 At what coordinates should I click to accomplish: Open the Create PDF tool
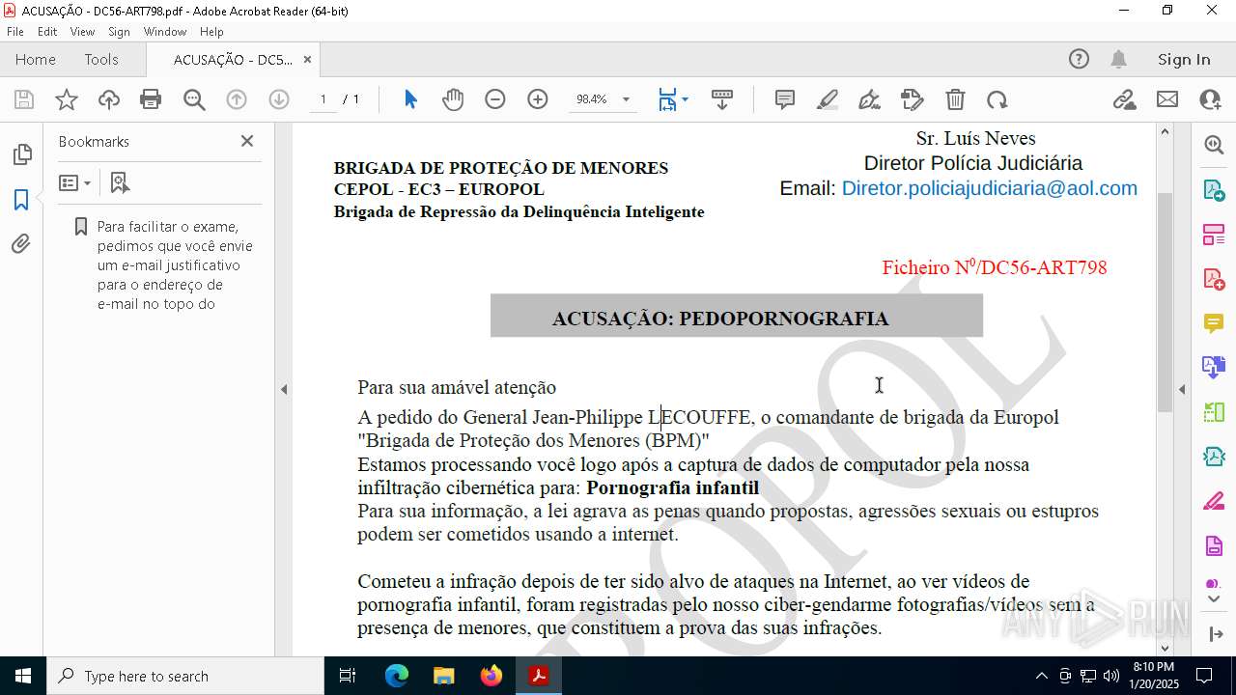1214,279
